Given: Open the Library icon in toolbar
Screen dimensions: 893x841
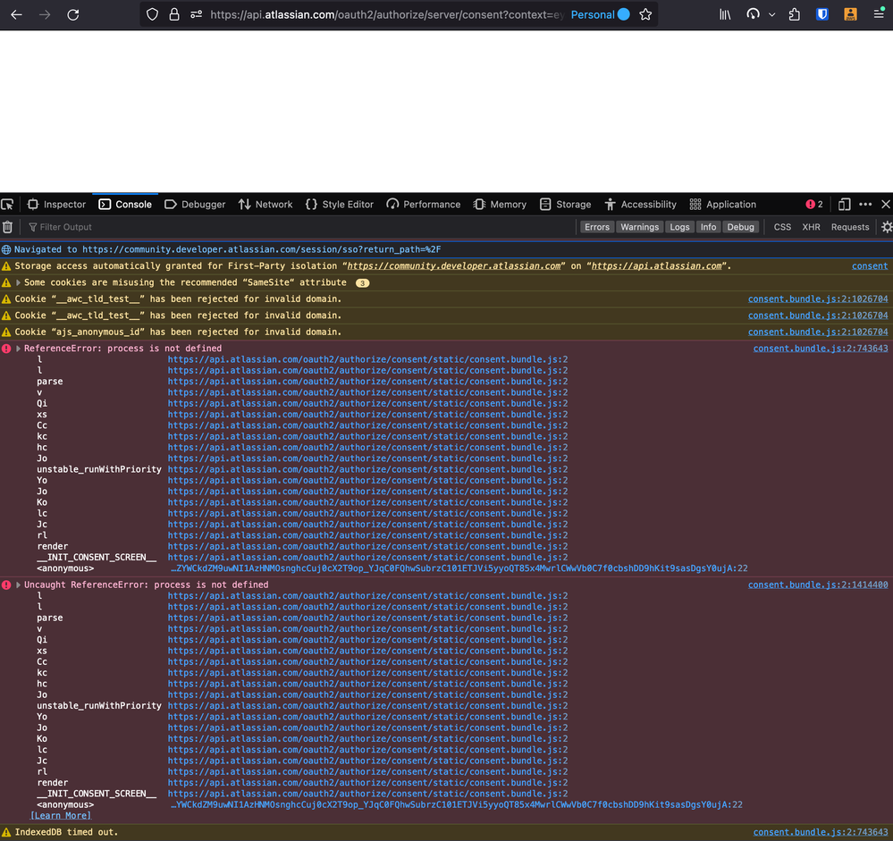Looking at the screenshot, I should click(x=724, y=15).
